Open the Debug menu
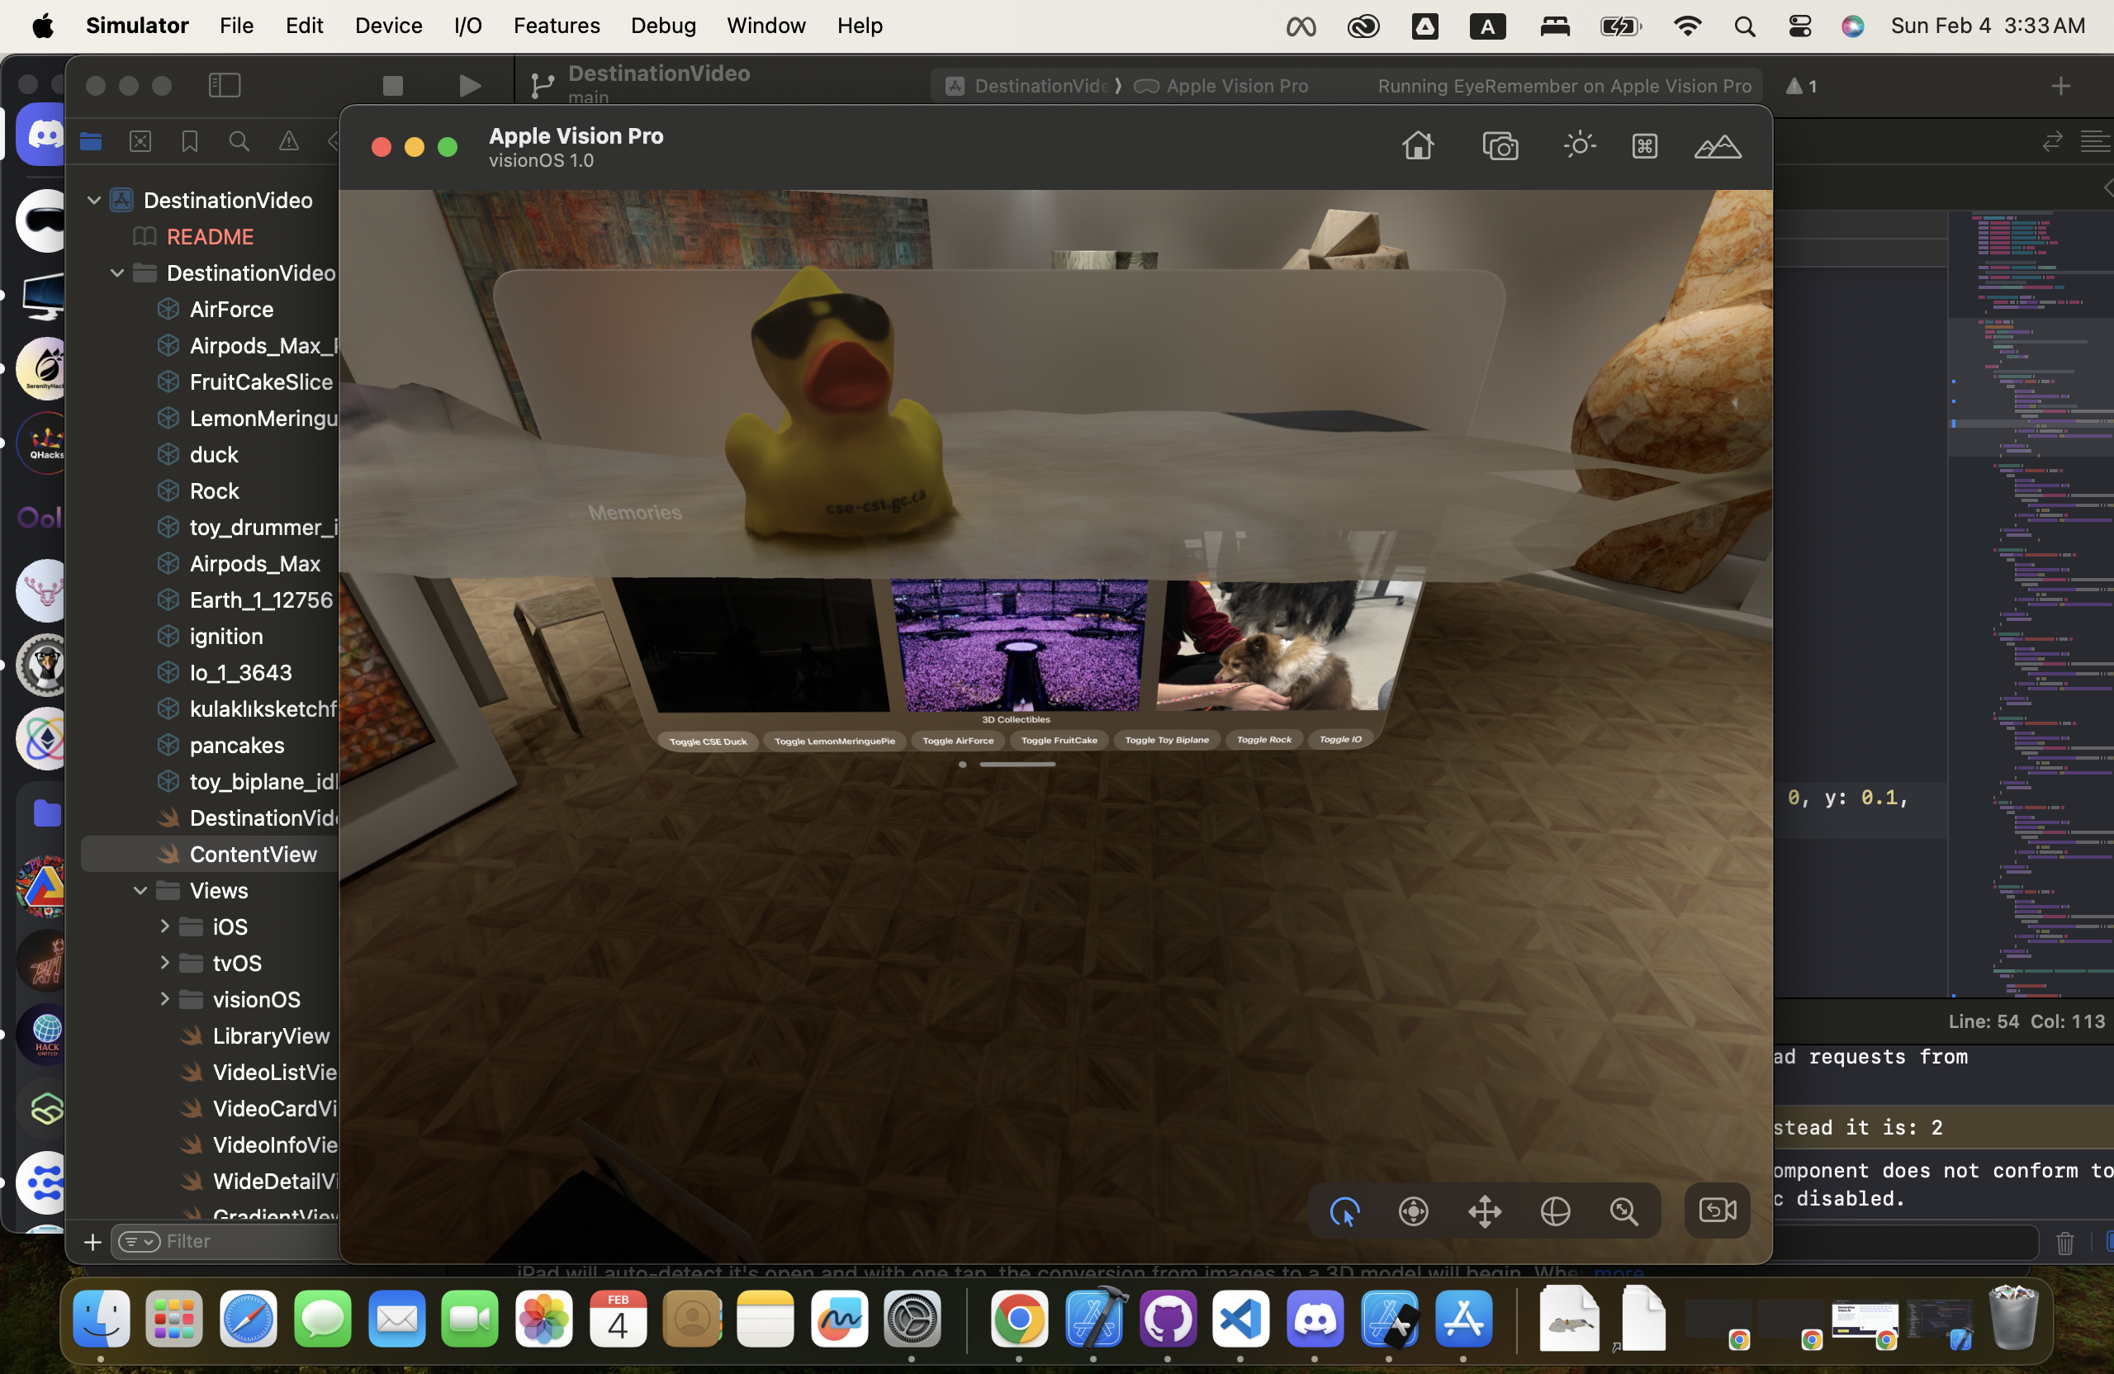The image size is (2114, 1374). [x=662, y=26]
